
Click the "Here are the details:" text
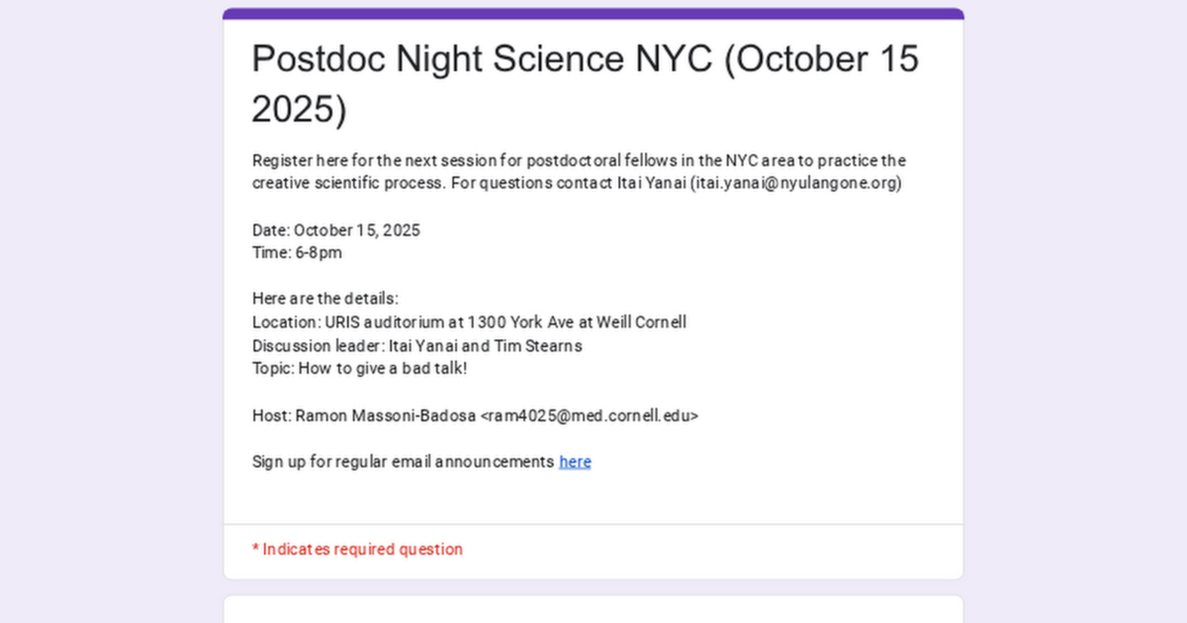[325, 298]
